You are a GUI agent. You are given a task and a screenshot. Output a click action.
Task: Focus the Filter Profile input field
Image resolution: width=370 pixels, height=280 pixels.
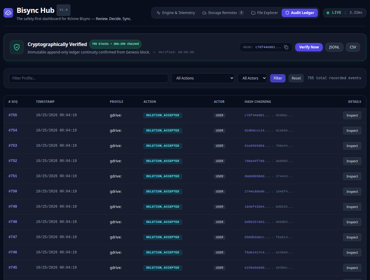click(88, 78)
